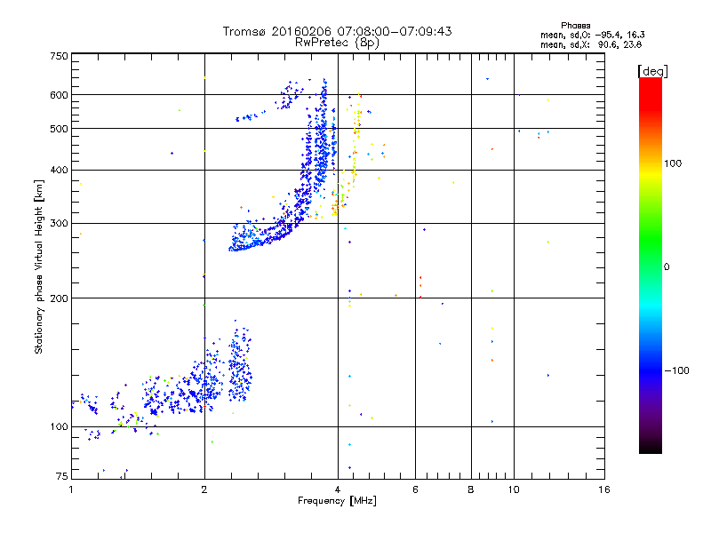
Task: Click the y-axis label '300'
Action: click(x=59, y=224)
